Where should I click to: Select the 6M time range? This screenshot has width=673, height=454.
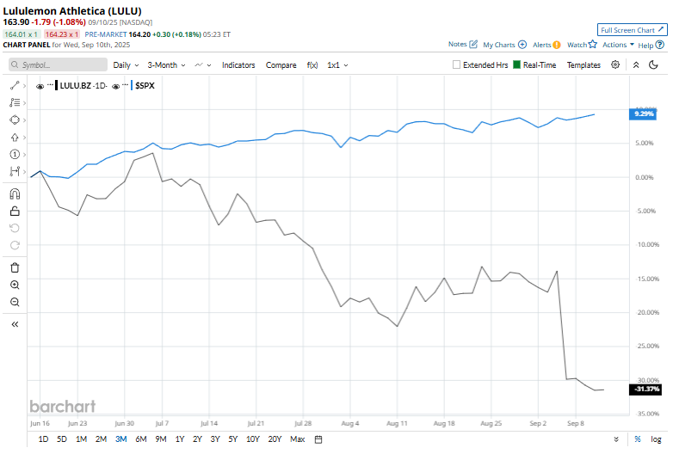pos(141,439)
